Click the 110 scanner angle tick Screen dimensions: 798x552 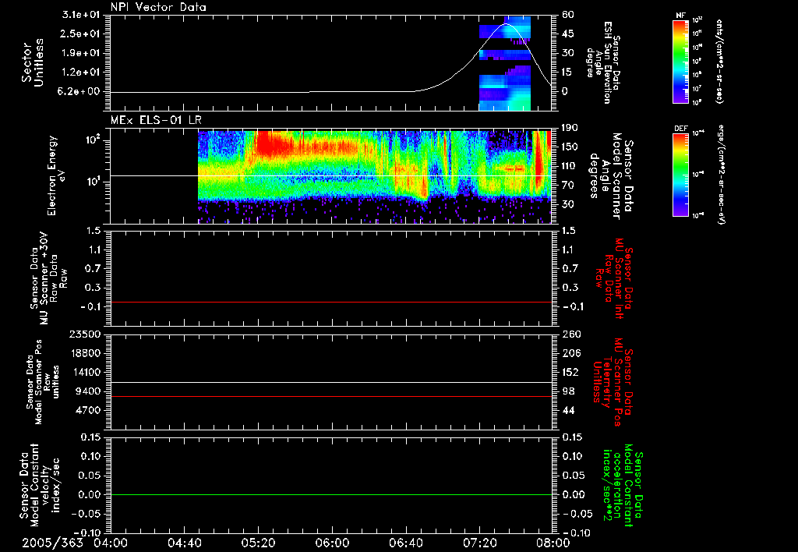tap(570, 166)
